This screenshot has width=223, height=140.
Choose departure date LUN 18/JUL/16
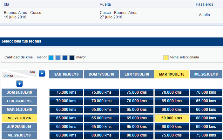coord(137,74)
